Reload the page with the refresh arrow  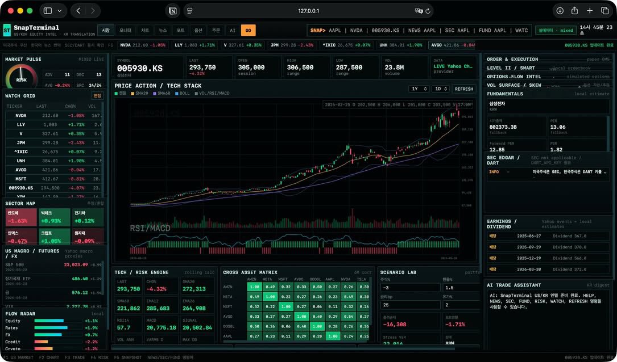click(428, 11)
